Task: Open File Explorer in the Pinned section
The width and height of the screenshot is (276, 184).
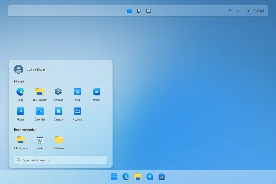Action: tap(40, 92)
